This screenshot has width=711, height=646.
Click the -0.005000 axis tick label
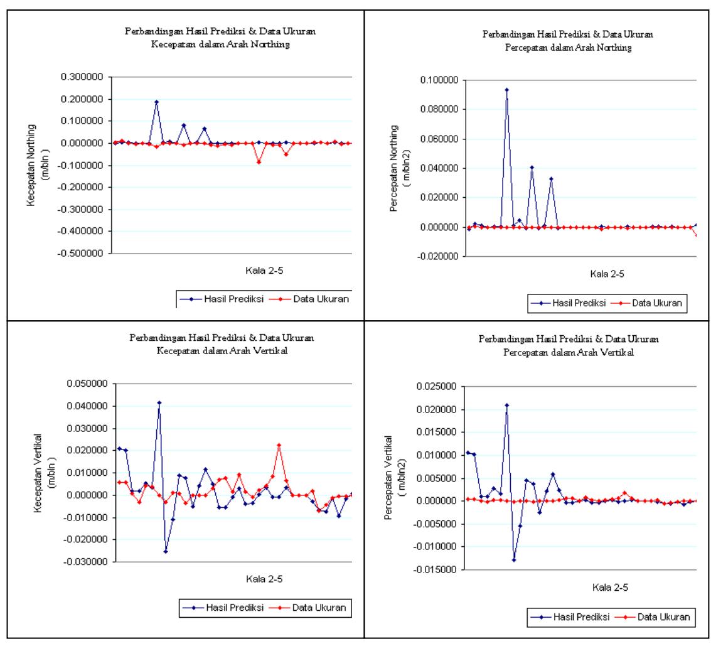click(435, 524)
